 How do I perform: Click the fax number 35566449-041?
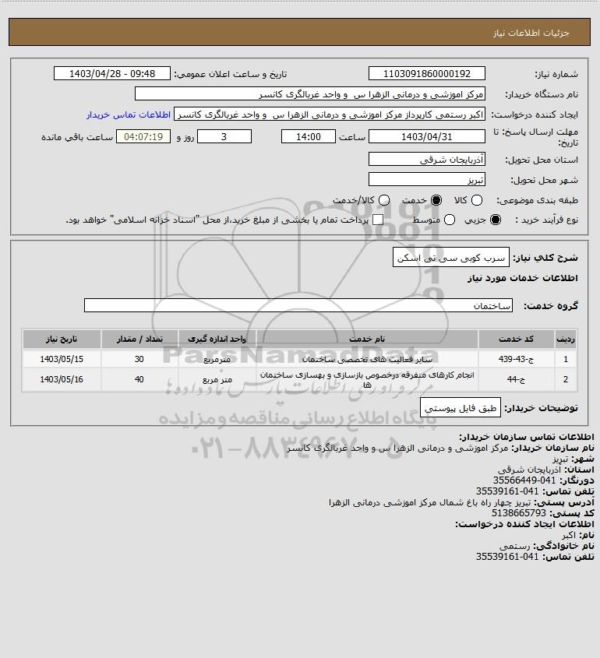pos(524,480)
